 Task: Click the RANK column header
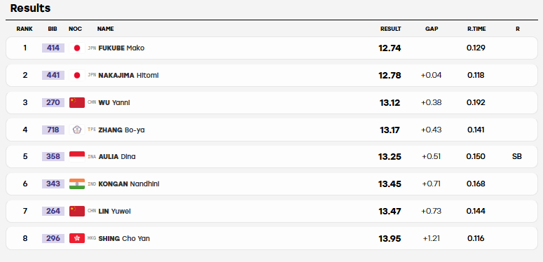[x=25, y=29]
